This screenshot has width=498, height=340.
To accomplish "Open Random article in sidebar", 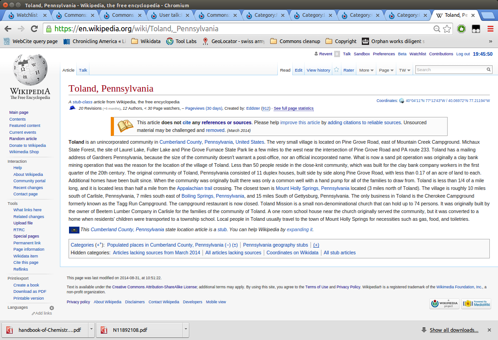I will point(23,139).
